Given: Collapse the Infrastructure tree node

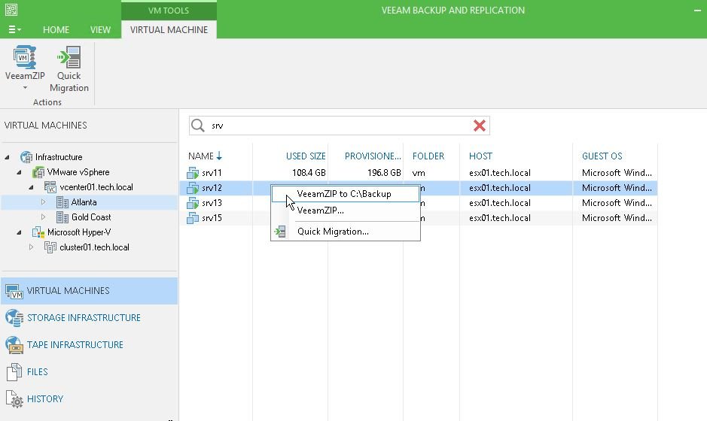Looking at the screenshot, I should [x=7, y=157].
